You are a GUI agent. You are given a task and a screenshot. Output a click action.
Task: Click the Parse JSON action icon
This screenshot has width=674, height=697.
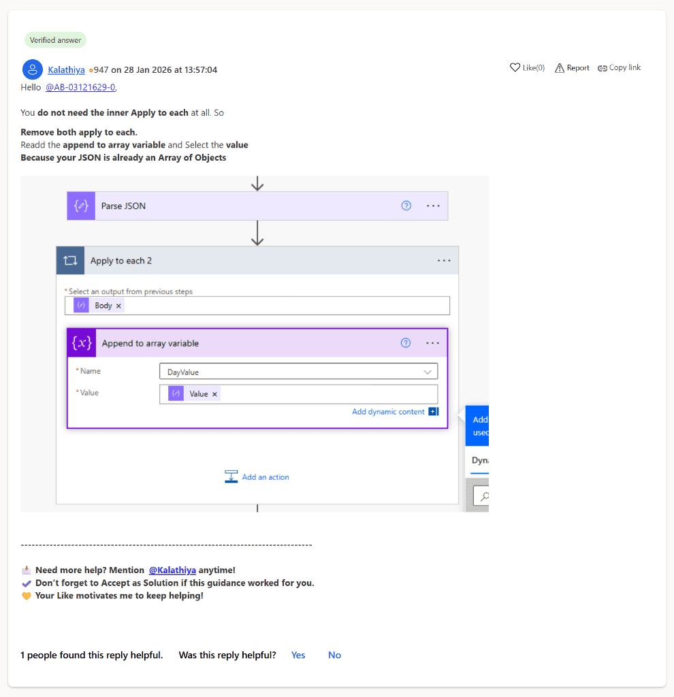81,206
